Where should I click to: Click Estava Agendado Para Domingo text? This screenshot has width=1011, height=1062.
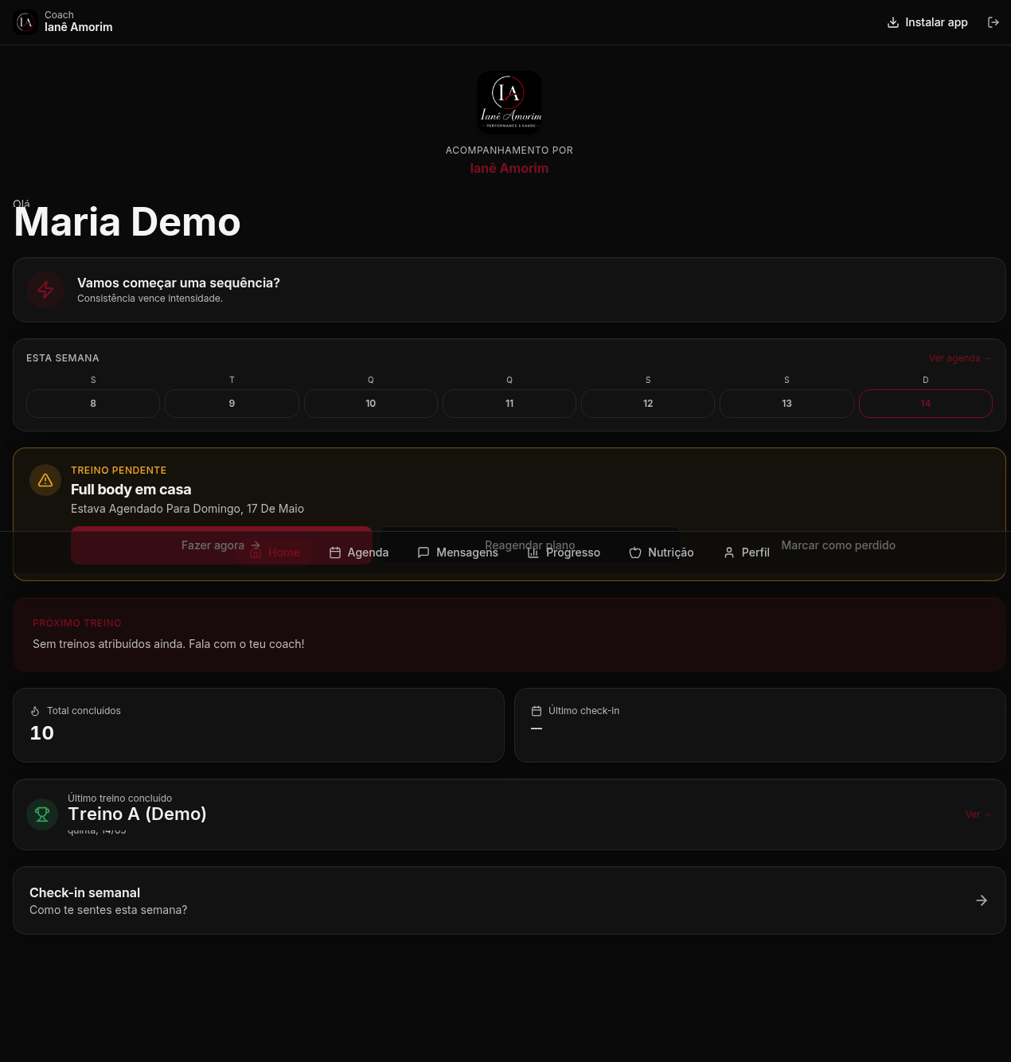tap(187, 509)
